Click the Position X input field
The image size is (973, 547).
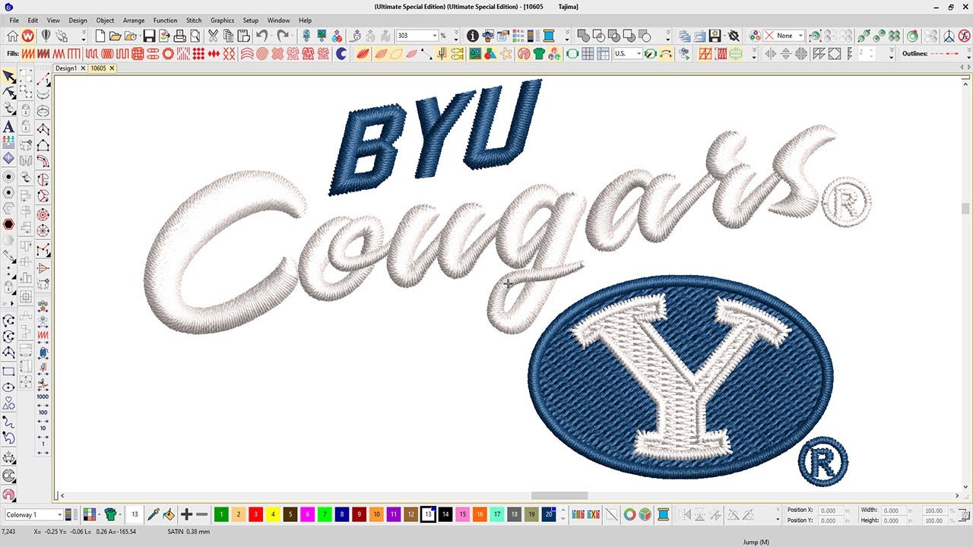click(x=831, y=511)
